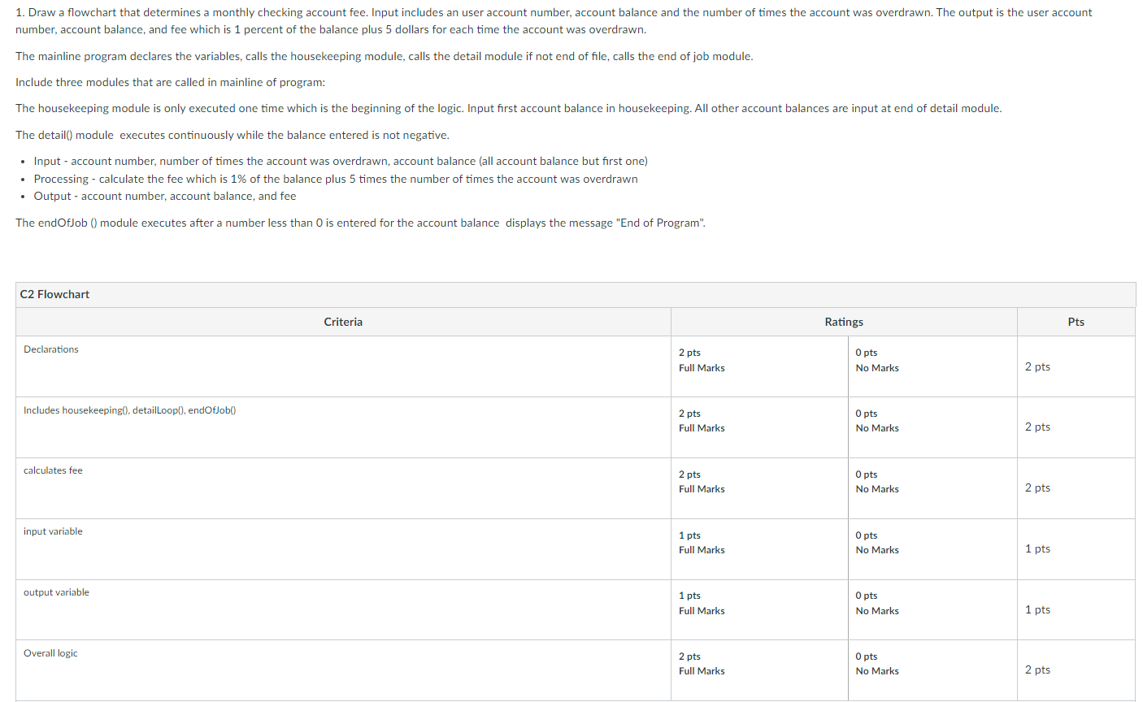Click the '1. Draw a flowchart' instruction paragraph
The width and height of the screenshot is (1143, 702).
[x=554, y=21]
